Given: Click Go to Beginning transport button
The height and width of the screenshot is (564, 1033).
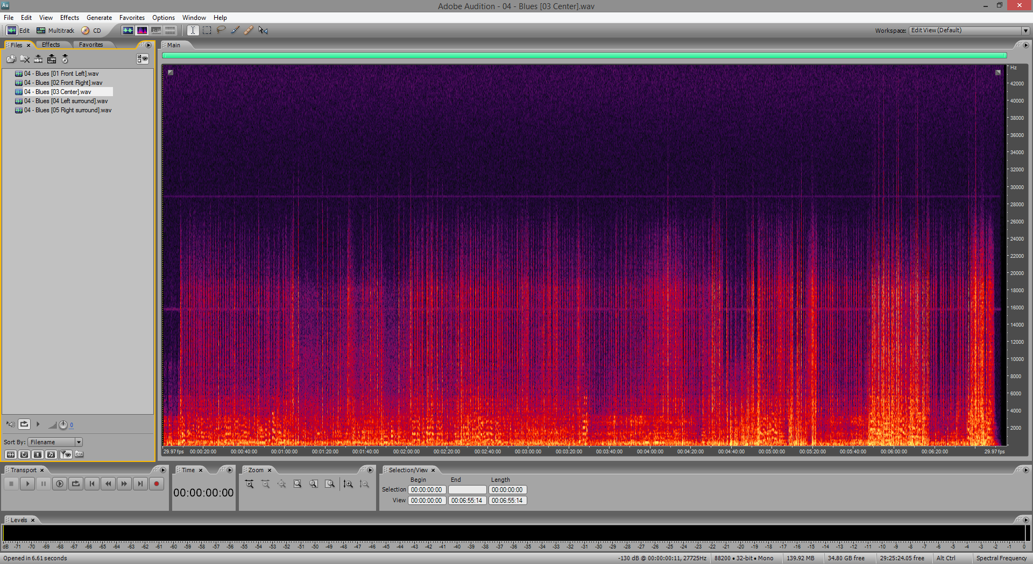Looking at the screenshot, I should coord(92,483).
